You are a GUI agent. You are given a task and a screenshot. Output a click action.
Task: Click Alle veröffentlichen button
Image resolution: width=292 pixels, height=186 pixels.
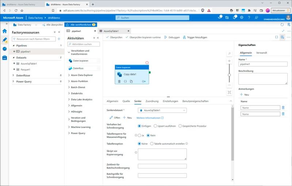tap(81, 25)
